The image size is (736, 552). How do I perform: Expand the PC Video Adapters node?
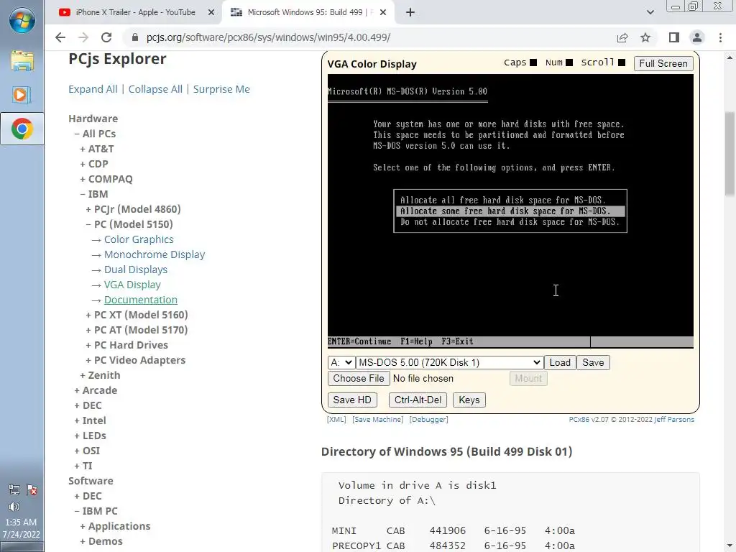click(136, 360)
